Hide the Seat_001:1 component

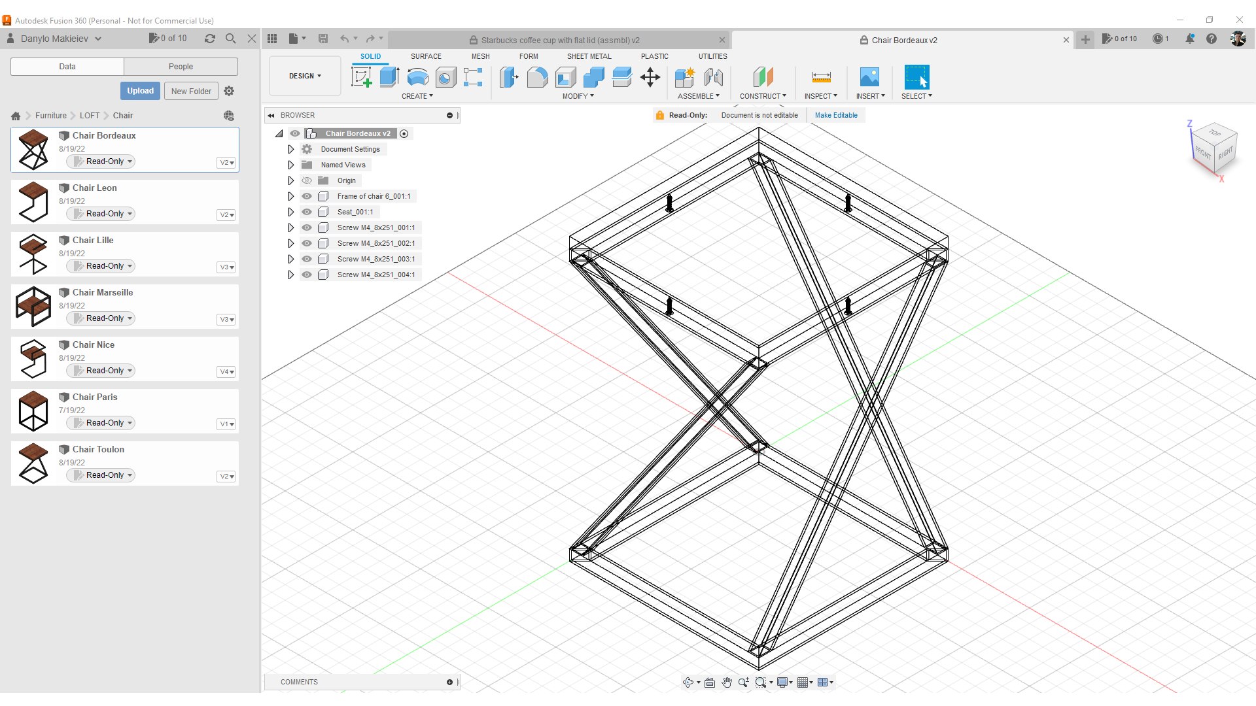coord(307,212)
